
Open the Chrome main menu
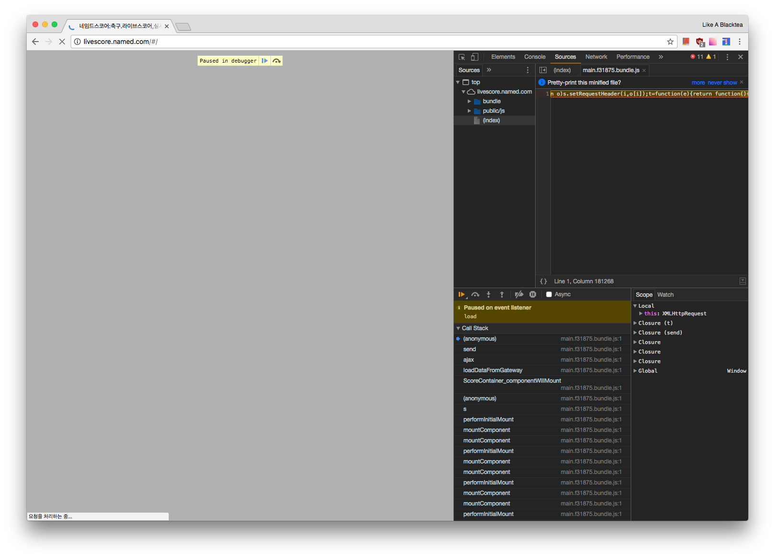coord(740,42)
